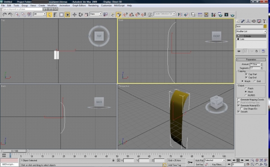The width and height of the screenshot is (270, 167).
Task: Click the Add Time Tag label
Action: pyautogui.click(x=175, y=165)
